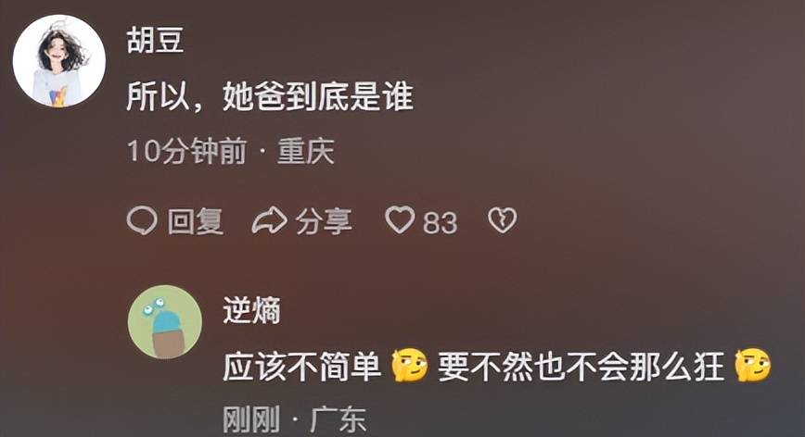Click the 刚刚 timestamp on the reply
805x437 pixels.
click(251, 419)
